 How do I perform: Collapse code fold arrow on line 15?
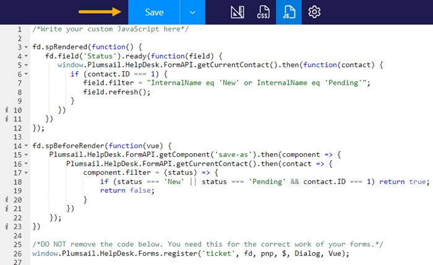(26, 154)
